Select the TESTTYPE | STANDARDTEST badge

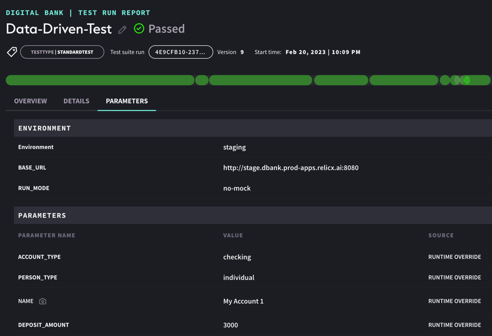click(x=62, y=51)
